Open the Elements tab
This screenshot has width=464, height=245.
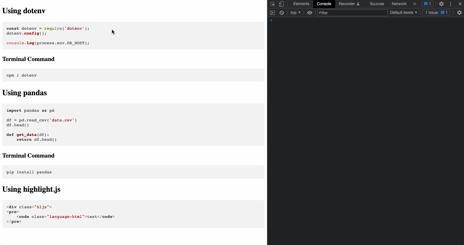click(x=301, y=4)
